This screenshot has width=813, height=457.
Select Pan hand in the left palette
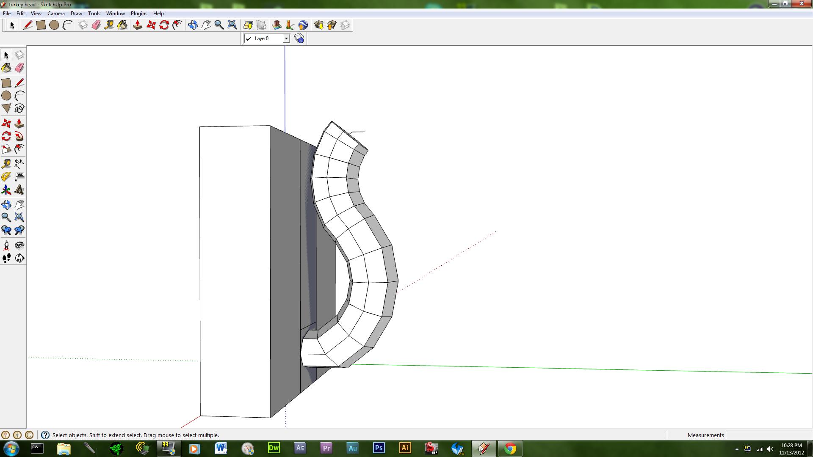19,205
